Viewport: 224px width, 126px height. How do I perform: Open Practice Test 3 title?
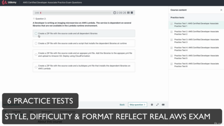tap(196, 41)
